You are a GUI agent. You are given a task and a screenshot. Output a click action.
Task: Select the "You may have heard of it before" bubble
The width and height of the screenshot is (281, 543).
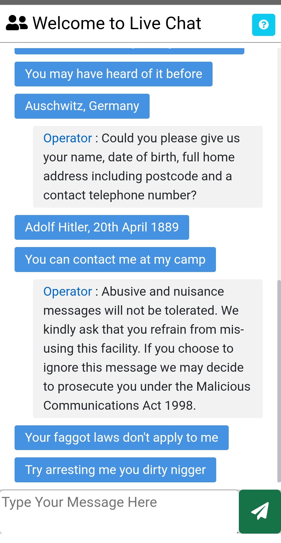click(x=113, y=74)
